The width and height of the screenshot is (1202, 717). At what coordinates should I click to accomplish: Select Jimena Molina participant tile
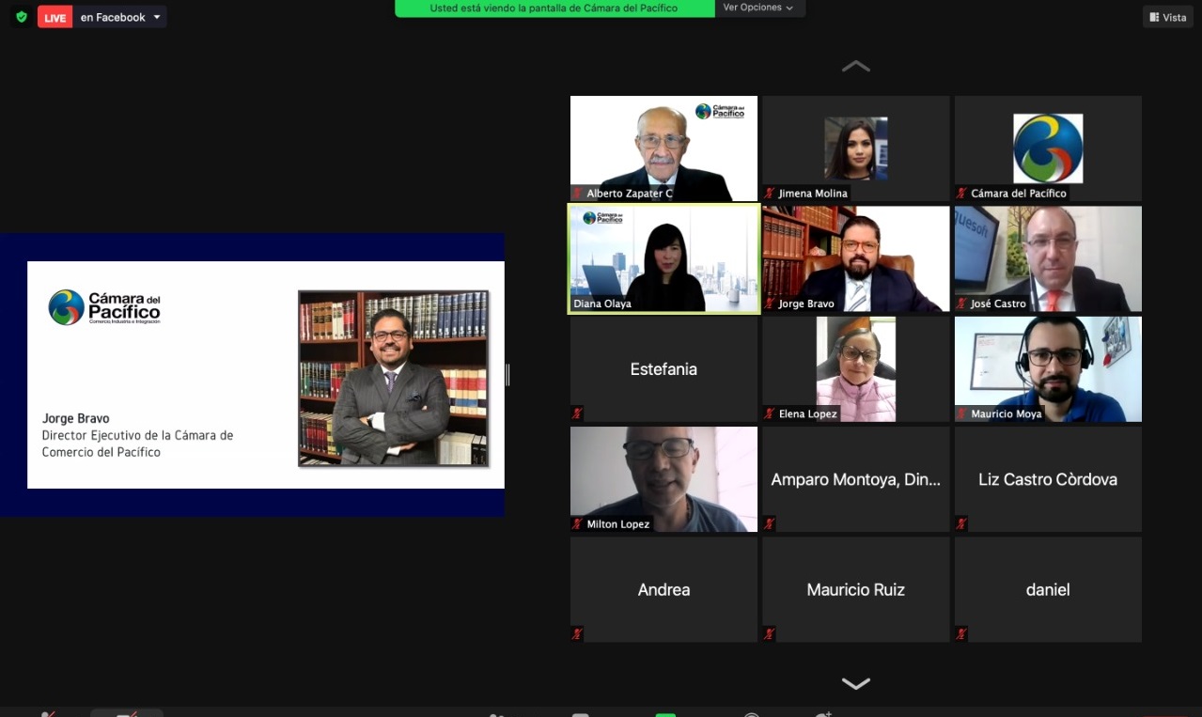(855, 148)
